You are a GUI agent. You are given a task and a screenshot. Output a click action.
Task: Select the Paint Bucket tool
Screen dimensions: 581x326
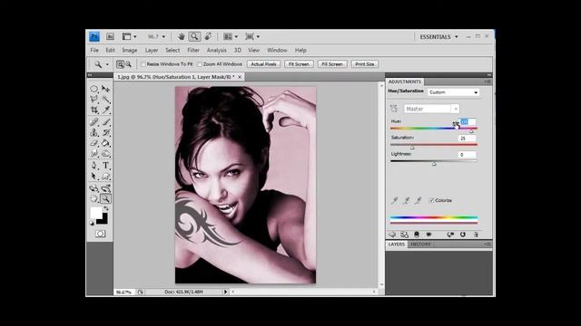(x=105, y=143)
